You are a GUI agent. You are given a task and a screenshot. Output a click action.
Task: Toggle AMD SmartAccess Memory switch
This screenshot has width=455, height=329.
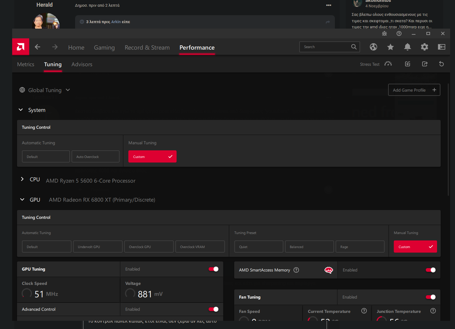pos(431,270)
